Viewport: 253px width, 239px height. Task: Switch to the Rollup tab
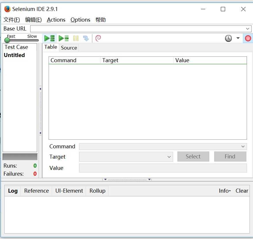(x=97, y=191)
